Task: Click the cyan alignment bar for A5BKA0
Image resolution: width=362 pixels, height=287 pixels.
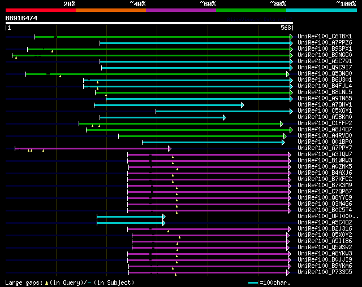Action: coord(163,118)
